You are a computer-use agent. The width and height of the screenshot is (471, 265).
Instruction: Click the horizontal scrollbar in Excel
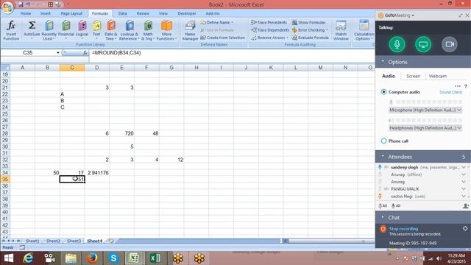pyautogui.click(x=330, y=241)
